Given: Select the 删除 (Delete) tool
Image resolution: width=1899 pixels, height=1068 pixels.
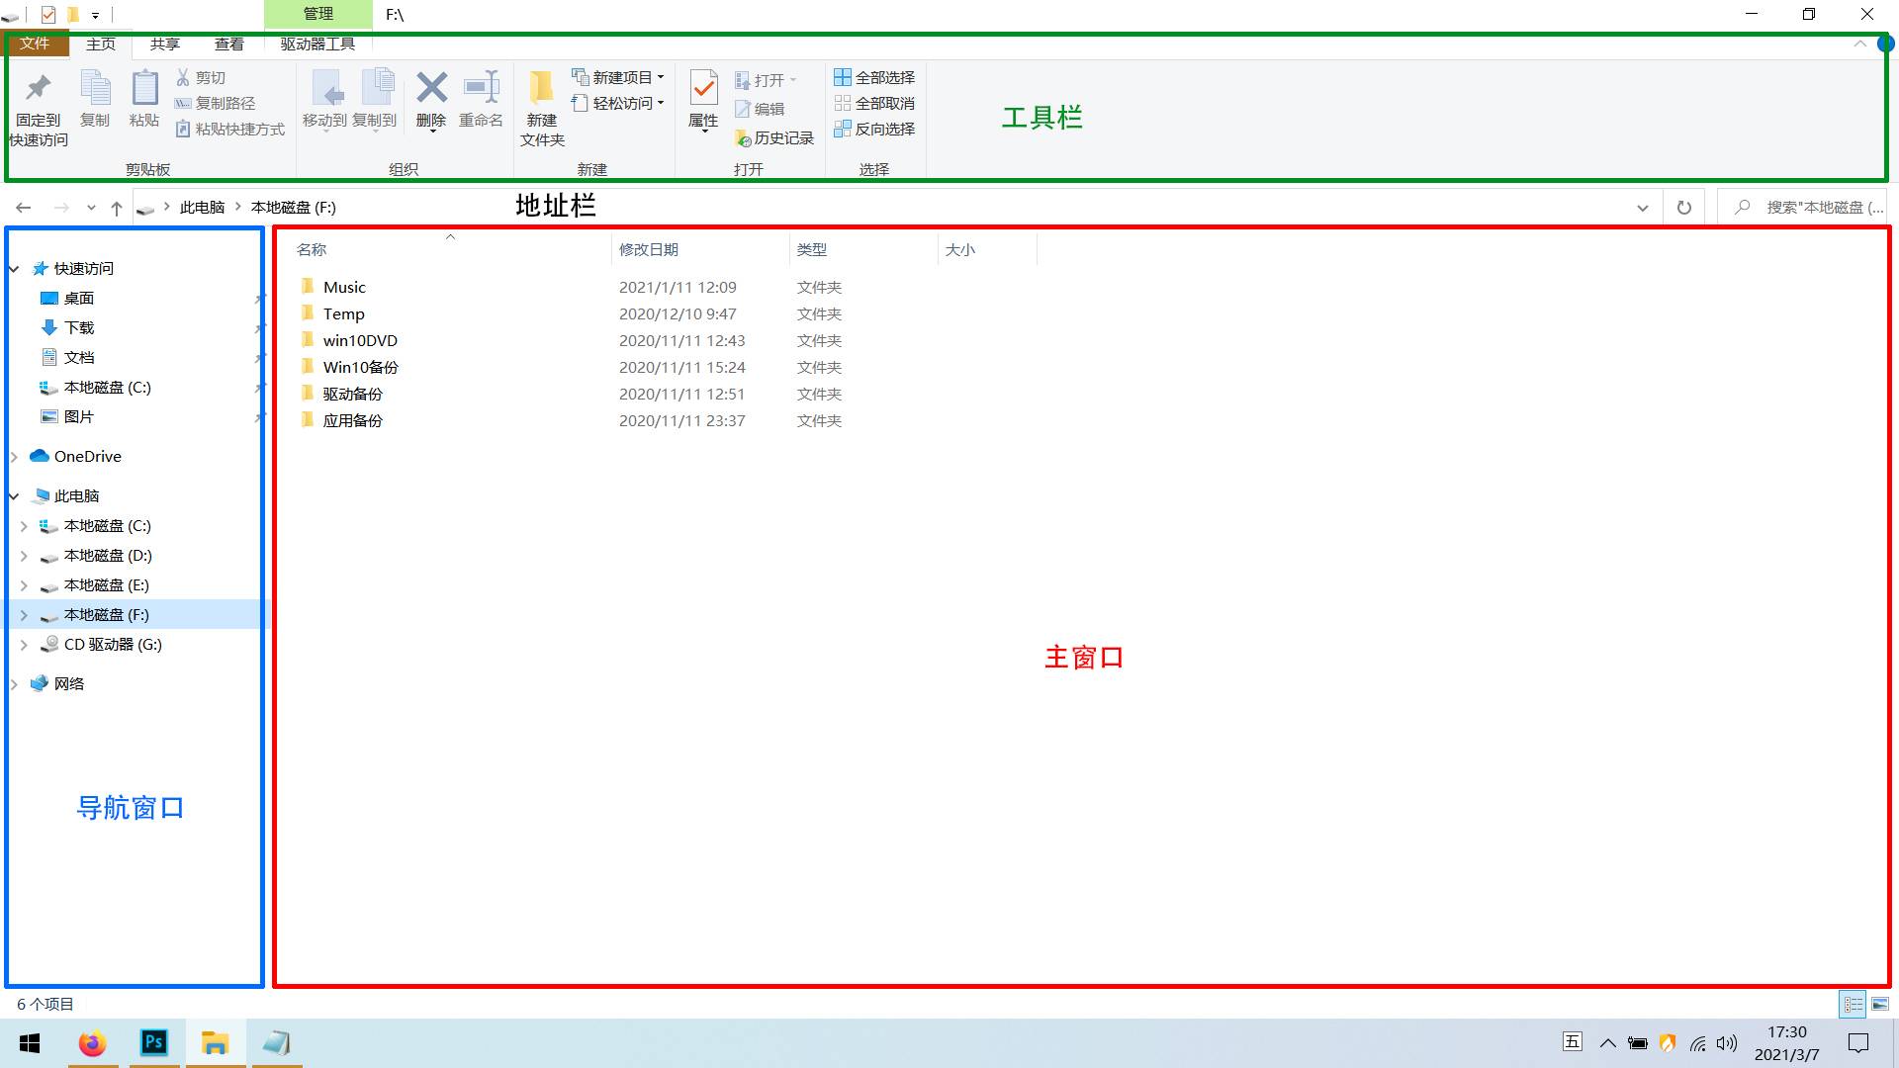Looking at the screenshot, I should (x=431, y=99).
